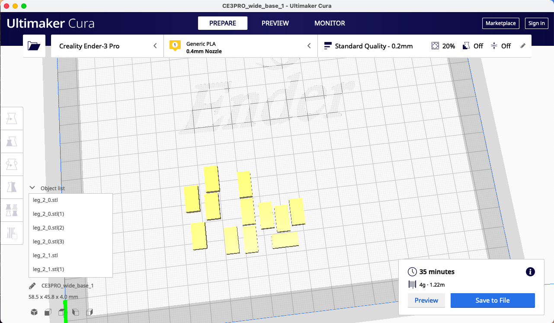Screen dimensions: 554x323
Task: Click the build plate adhesion icon
Action: pos(494,46)
